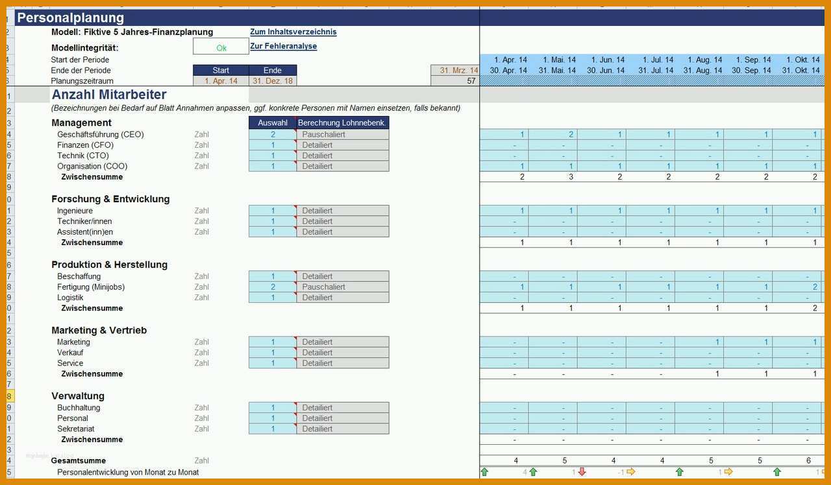
Task: Select the planning period count cell '57'
Action: pyautogui.click(x=455, y=81)
